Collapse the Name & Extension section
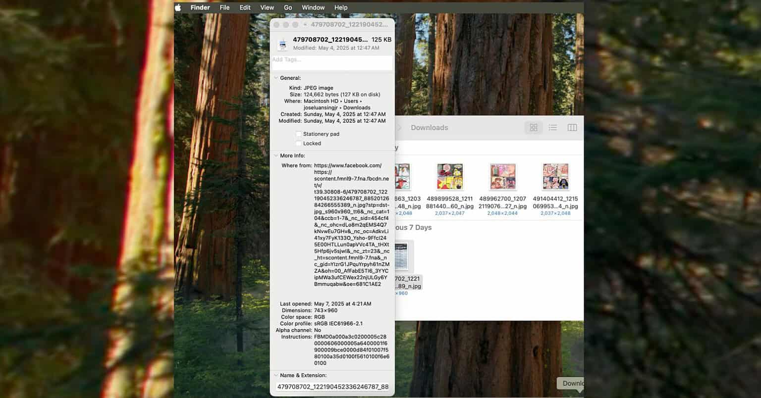The image size is (761, 398). pos(276,375)
